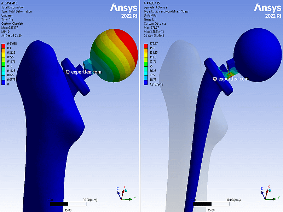Click the red stress hotspot on the implant neck
This screenshot has width=283, height=212.
point(229,73)
